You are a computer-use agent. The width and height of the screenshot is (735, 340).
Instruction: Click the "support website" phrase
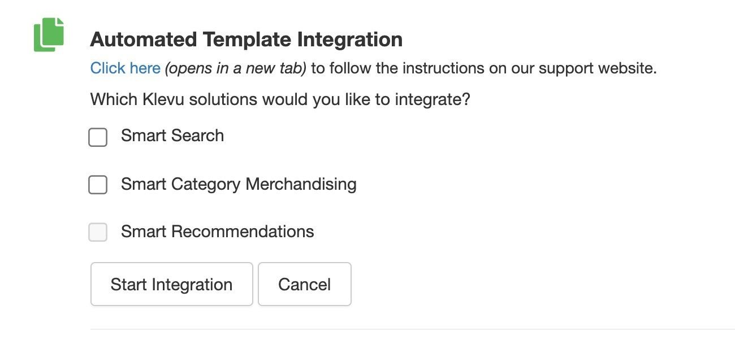pyautogui.click(x=597, y=68)
